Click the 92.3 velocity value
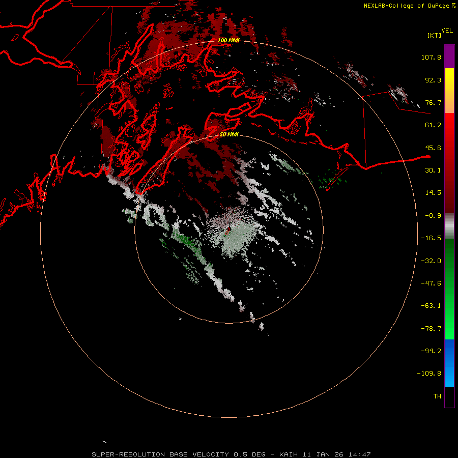This screenshot has width=458, height=458. click(433, 80)
